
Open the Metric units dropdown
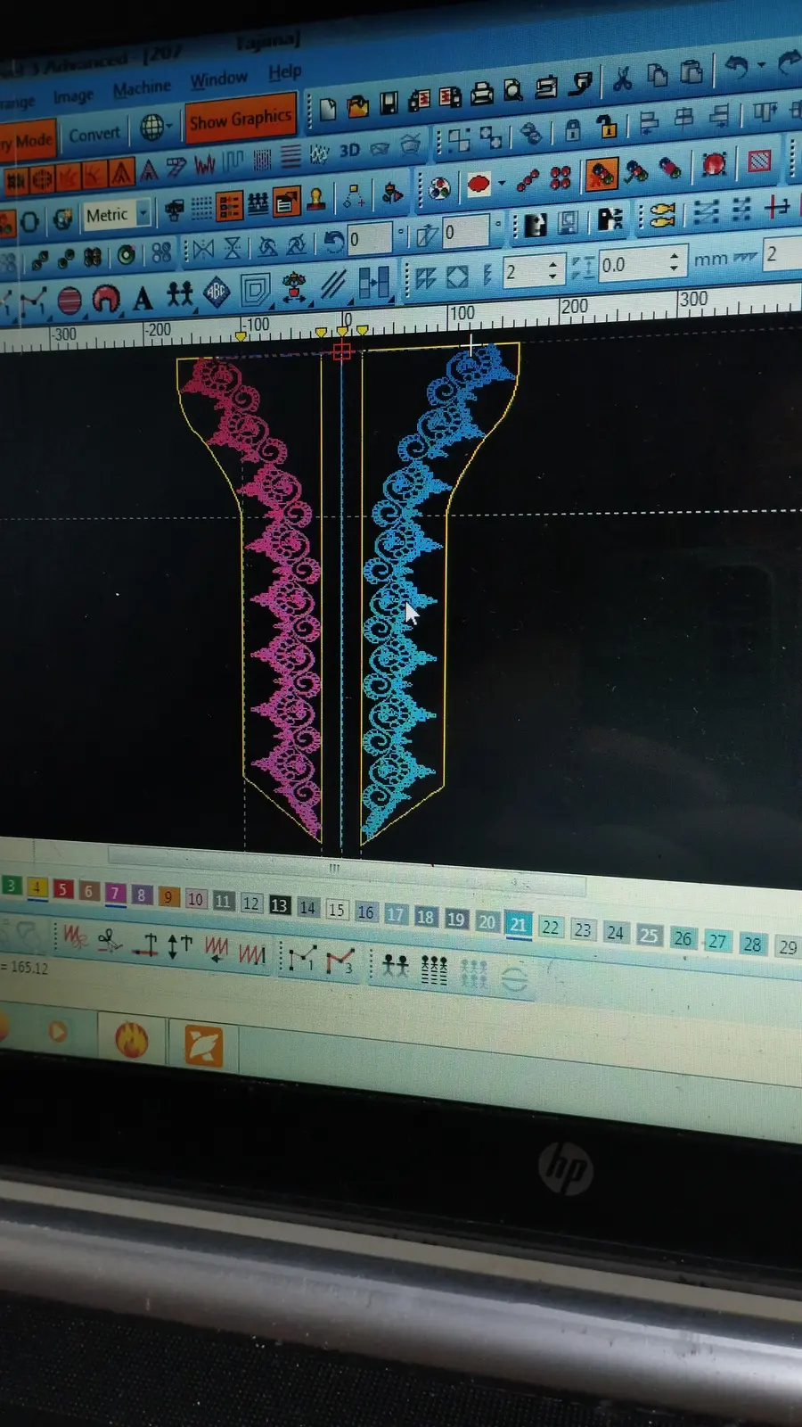coord(117,214)
